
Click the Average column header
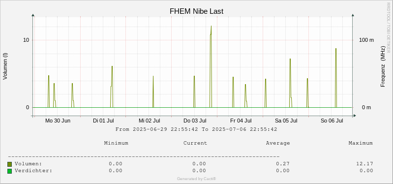[x=278, y=143]
